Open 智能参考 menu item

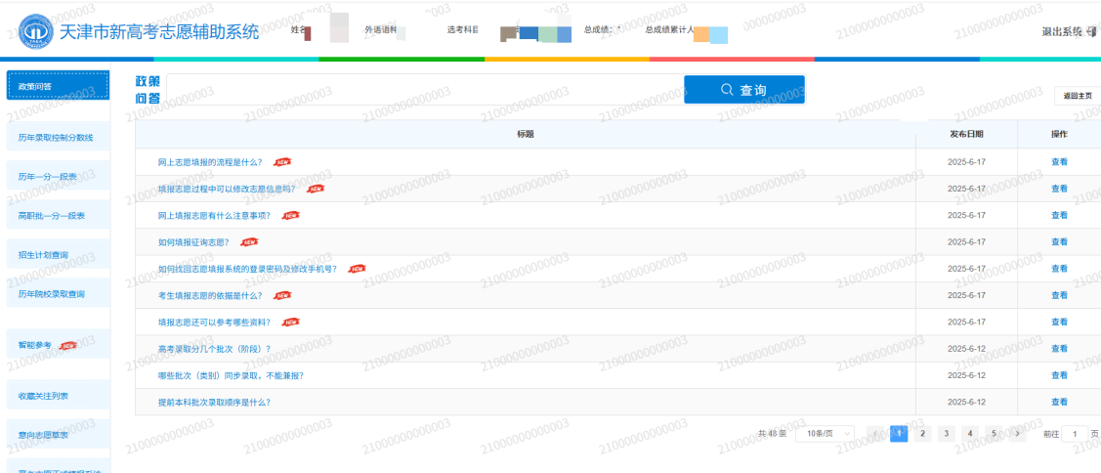point(58,345)
